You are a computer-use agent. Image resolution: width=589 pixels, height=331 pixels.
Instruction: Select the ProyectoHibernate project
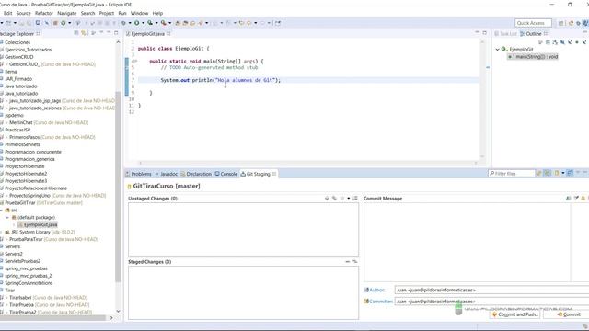25,166
